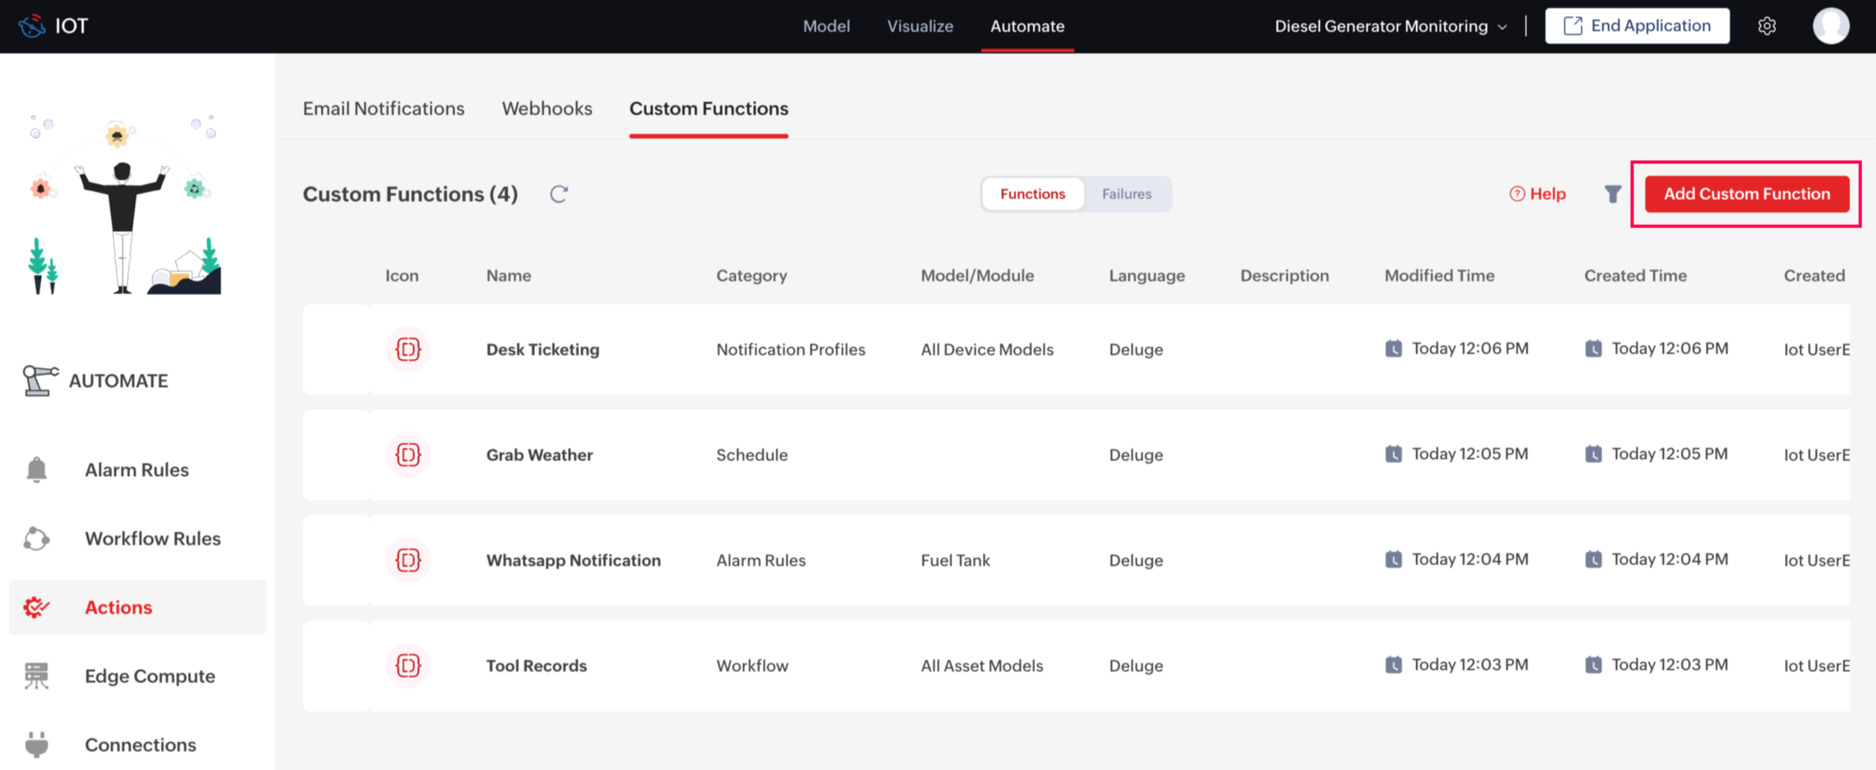
Task: Click the Desk Ticketing function icon
Action: click(x=408, y=350)
